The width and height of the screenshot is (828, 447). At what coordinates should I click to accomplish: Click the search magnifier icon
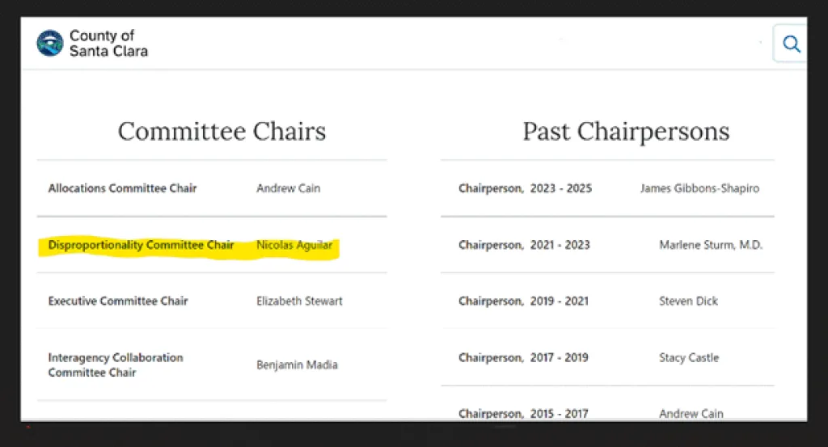[x=791, y=44]
